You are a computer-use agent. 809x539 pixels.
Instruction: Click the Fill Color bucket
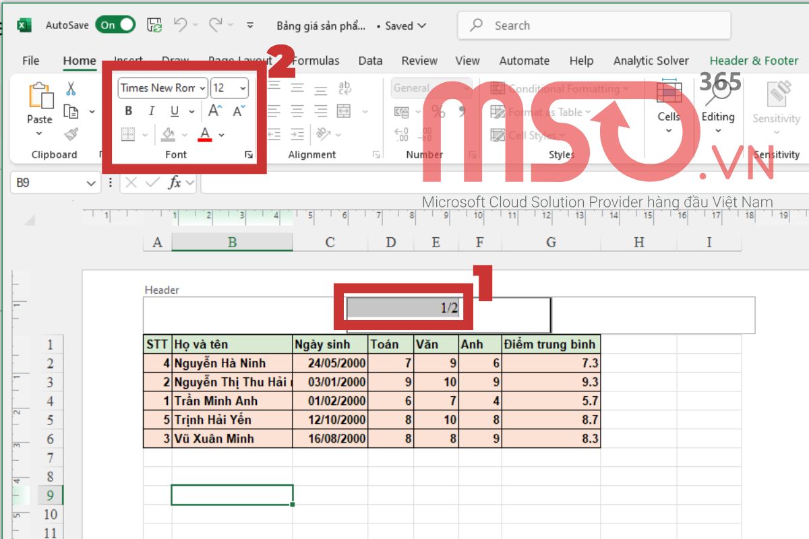[x=169, y=135]
